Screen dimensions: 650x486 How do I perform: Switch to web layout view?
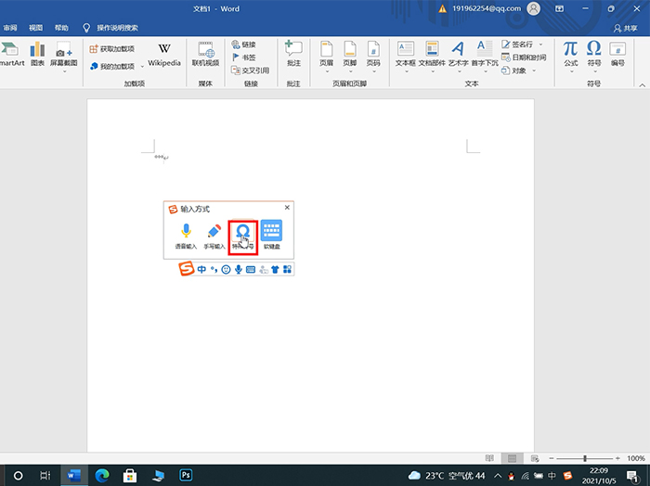[535, 458]
